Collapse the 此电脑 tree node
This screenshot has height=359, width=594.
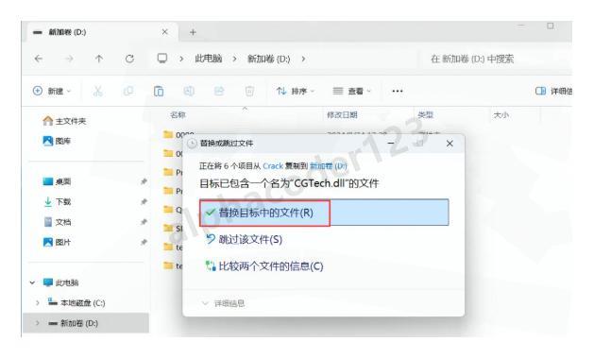click(32, 282)
